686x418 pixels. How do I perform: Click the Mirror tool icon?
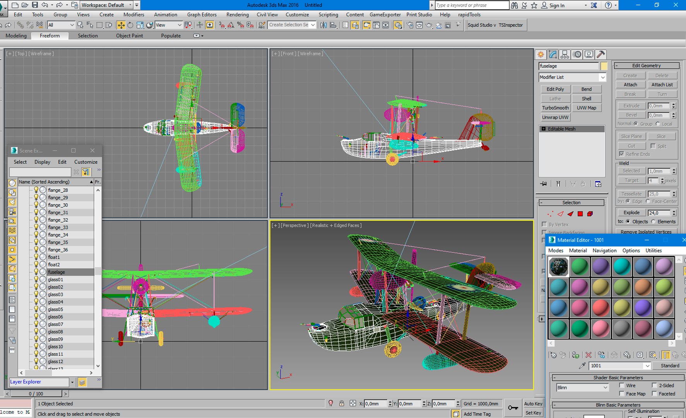[323, 25]
